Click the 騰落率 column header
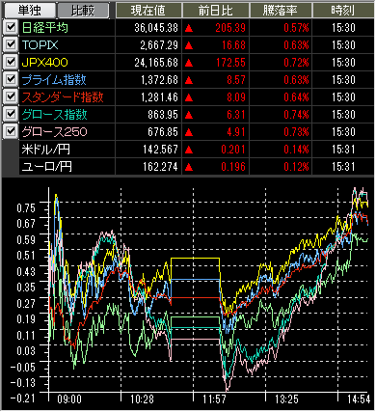The image size is (376, 412). (281, 11)
